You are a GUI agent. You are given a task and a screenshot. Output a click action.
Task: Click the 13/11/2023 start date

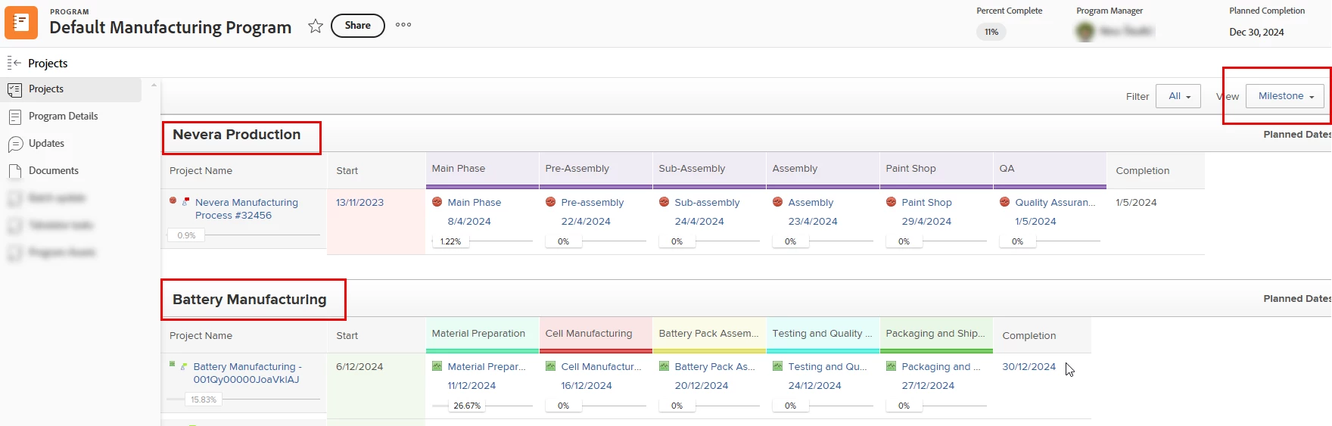(359, 203)
